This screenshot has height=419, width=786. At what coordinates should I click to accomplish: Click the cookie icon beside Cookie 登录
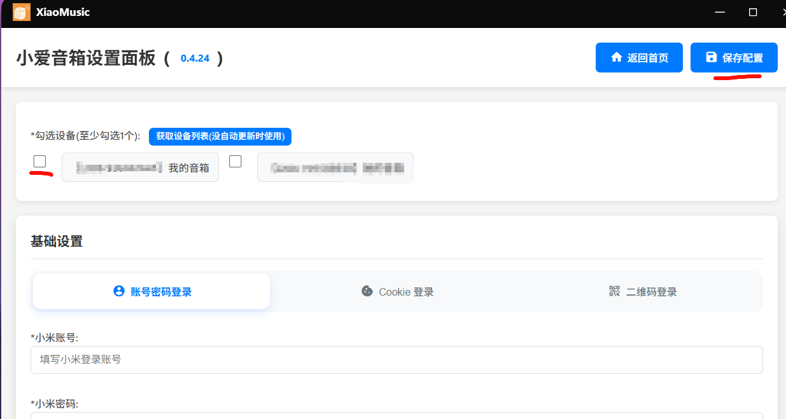click(x=367, y=291)
